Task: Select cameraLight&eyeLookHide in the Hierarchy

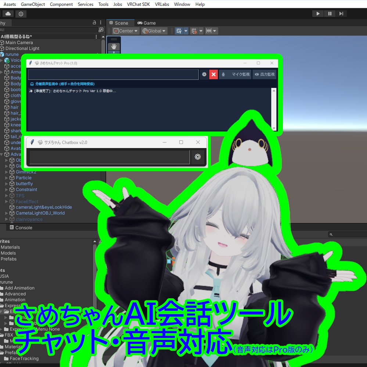Action: (x=44, y=207)
